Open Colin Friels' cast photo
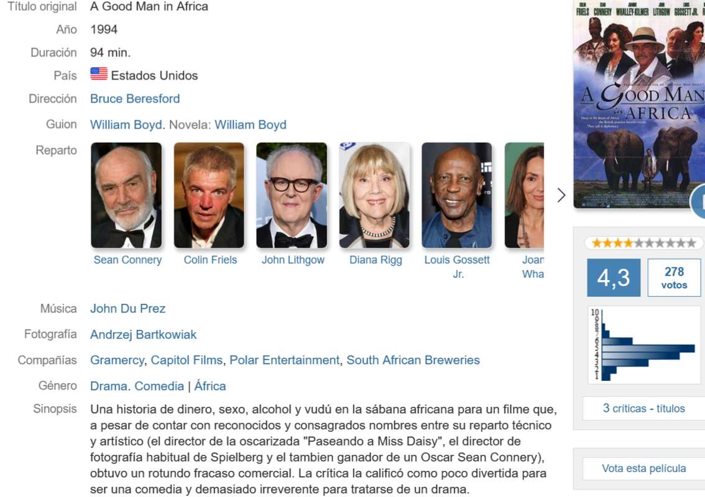The image size is (705, 497). [209, 195]
